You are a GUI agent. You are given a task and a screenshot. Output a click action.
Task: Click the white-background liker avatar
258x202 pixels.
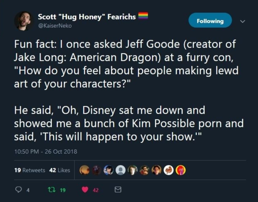[169, 170]
